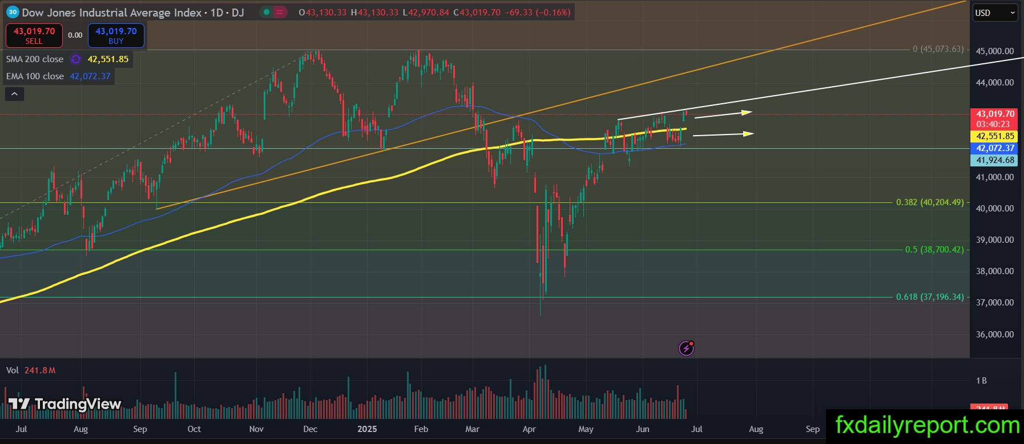Click the daily change −69.33 (−0.16%)
1024x444 pixels.
[538, 12]
